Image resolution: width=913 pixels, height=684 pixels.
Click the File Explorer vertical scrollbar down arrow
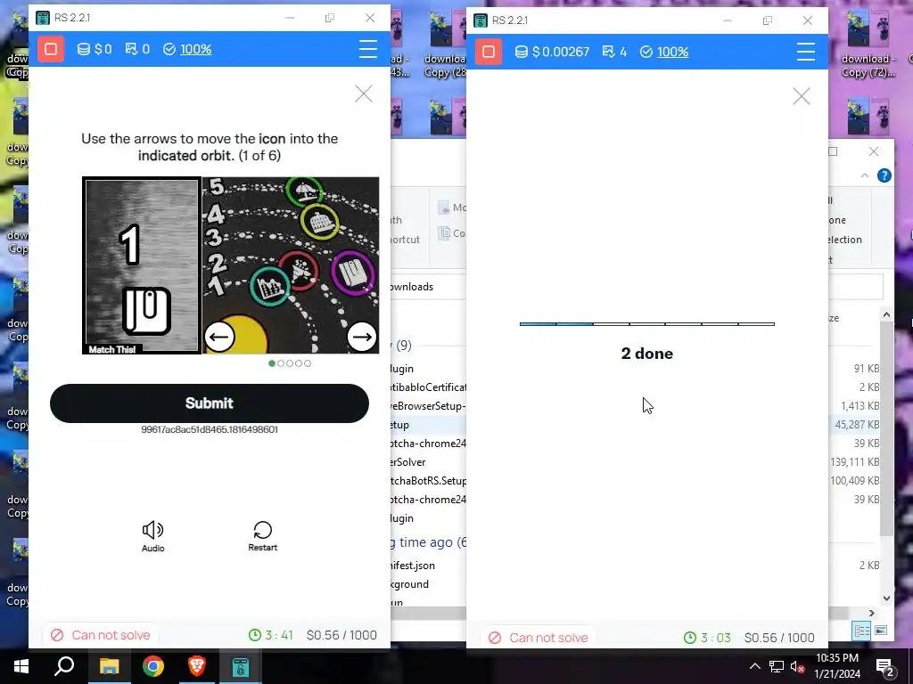[886, 598]
